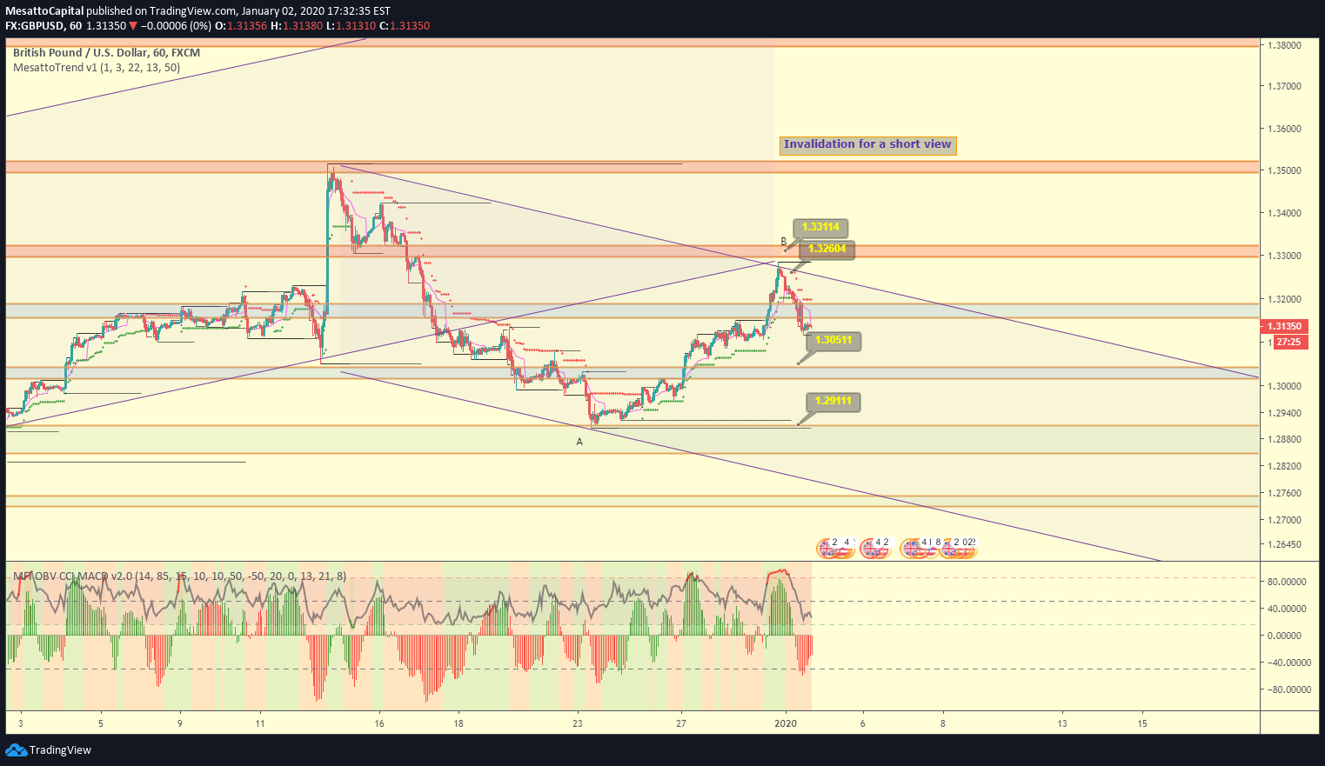The image size is (1325, 766).
Task: Click the -0.00006 (0%) change value
Action: [177, 26]
